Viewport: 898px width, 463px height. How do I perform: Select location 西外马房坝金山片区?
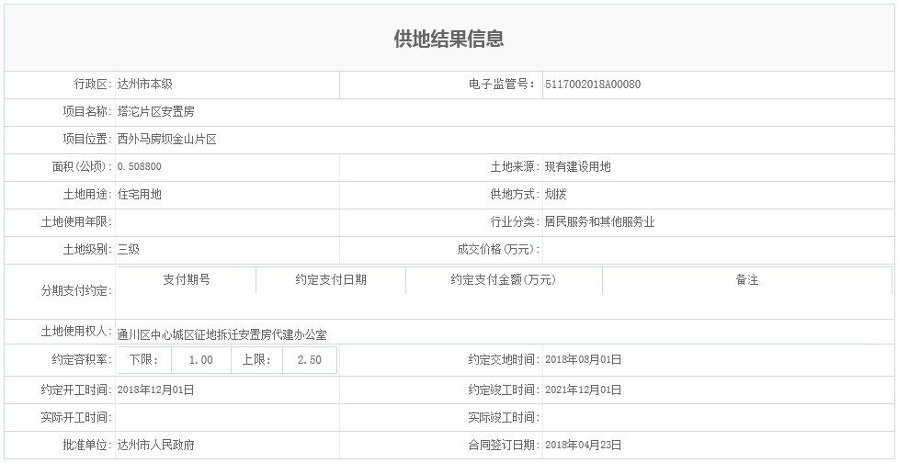coord(166,139)
